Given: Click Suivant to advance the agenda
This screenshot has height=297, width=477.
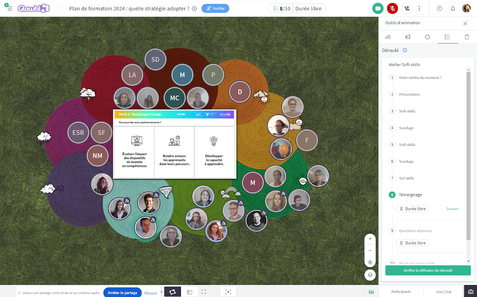Looking at the screenshot, I should tap(452, 209).
